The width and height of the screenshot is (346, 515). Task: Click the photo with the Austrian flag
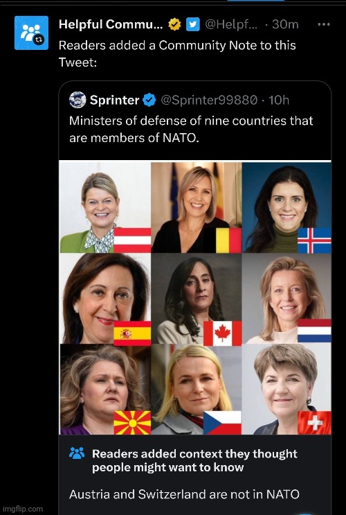[x=105, y=207]
